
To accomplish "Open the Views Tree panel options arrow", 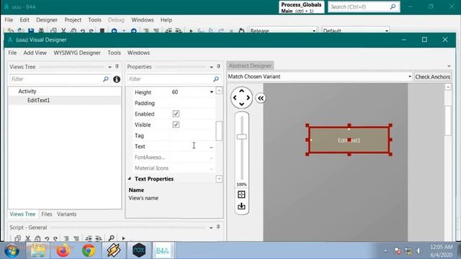I will (109, 67).
